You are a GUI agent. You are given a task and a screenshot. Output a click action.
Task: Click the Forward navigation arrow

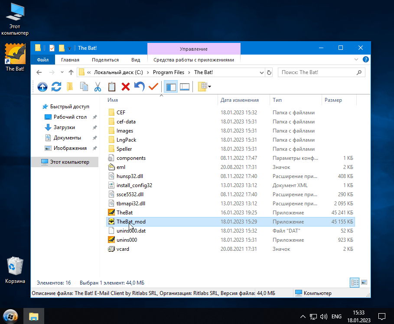point(52,72)
